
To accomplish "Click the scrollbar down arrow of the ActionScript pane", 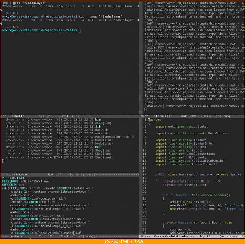I will click(141, 233).
